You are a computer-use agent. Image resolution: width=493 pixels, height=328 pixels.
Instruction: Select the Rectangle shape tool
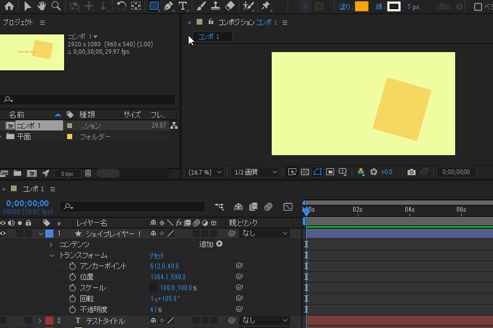point(154,6)
